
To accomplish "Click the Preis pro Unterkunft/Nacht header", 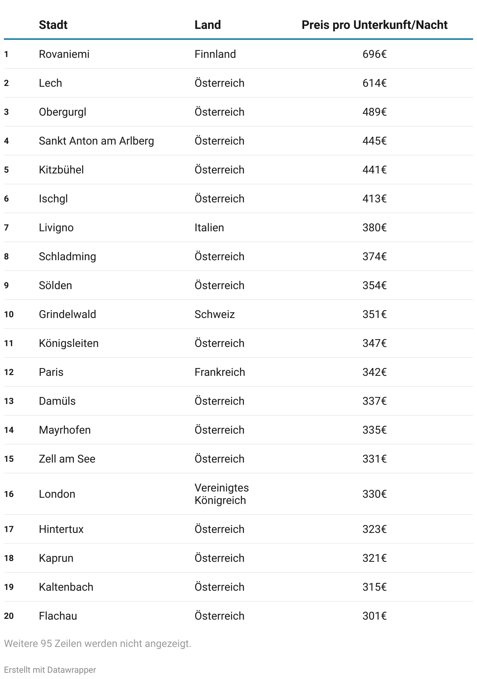I will 374,25.
